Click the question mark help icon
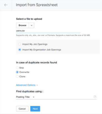 (95, 97)
